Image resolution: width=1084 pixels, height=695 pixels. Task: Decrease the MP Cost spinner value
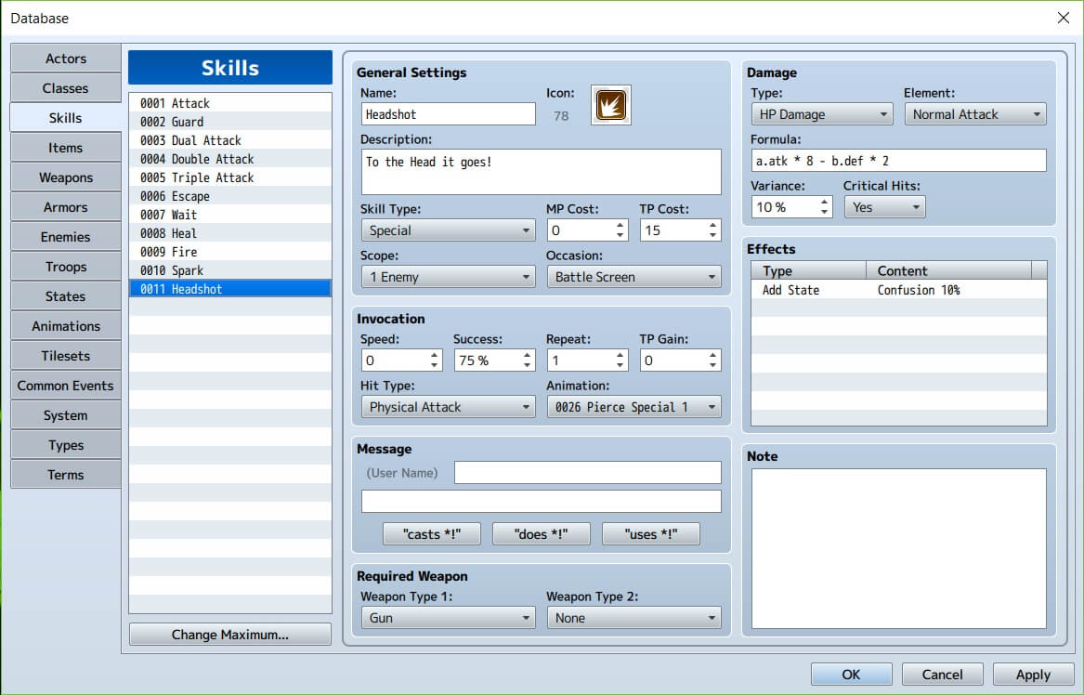[620, 235]
